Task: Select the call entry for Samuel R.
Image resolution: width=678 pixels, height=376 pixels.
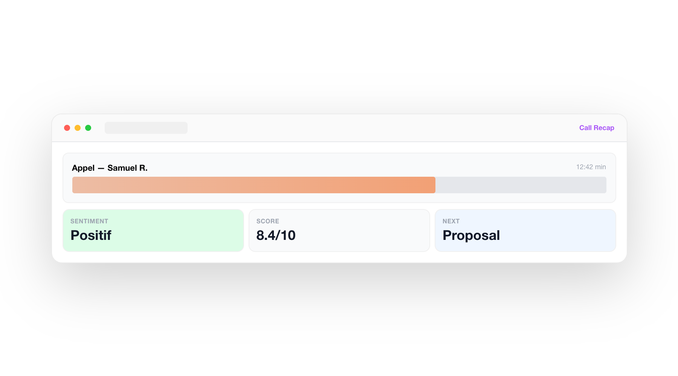Action: 339,177
